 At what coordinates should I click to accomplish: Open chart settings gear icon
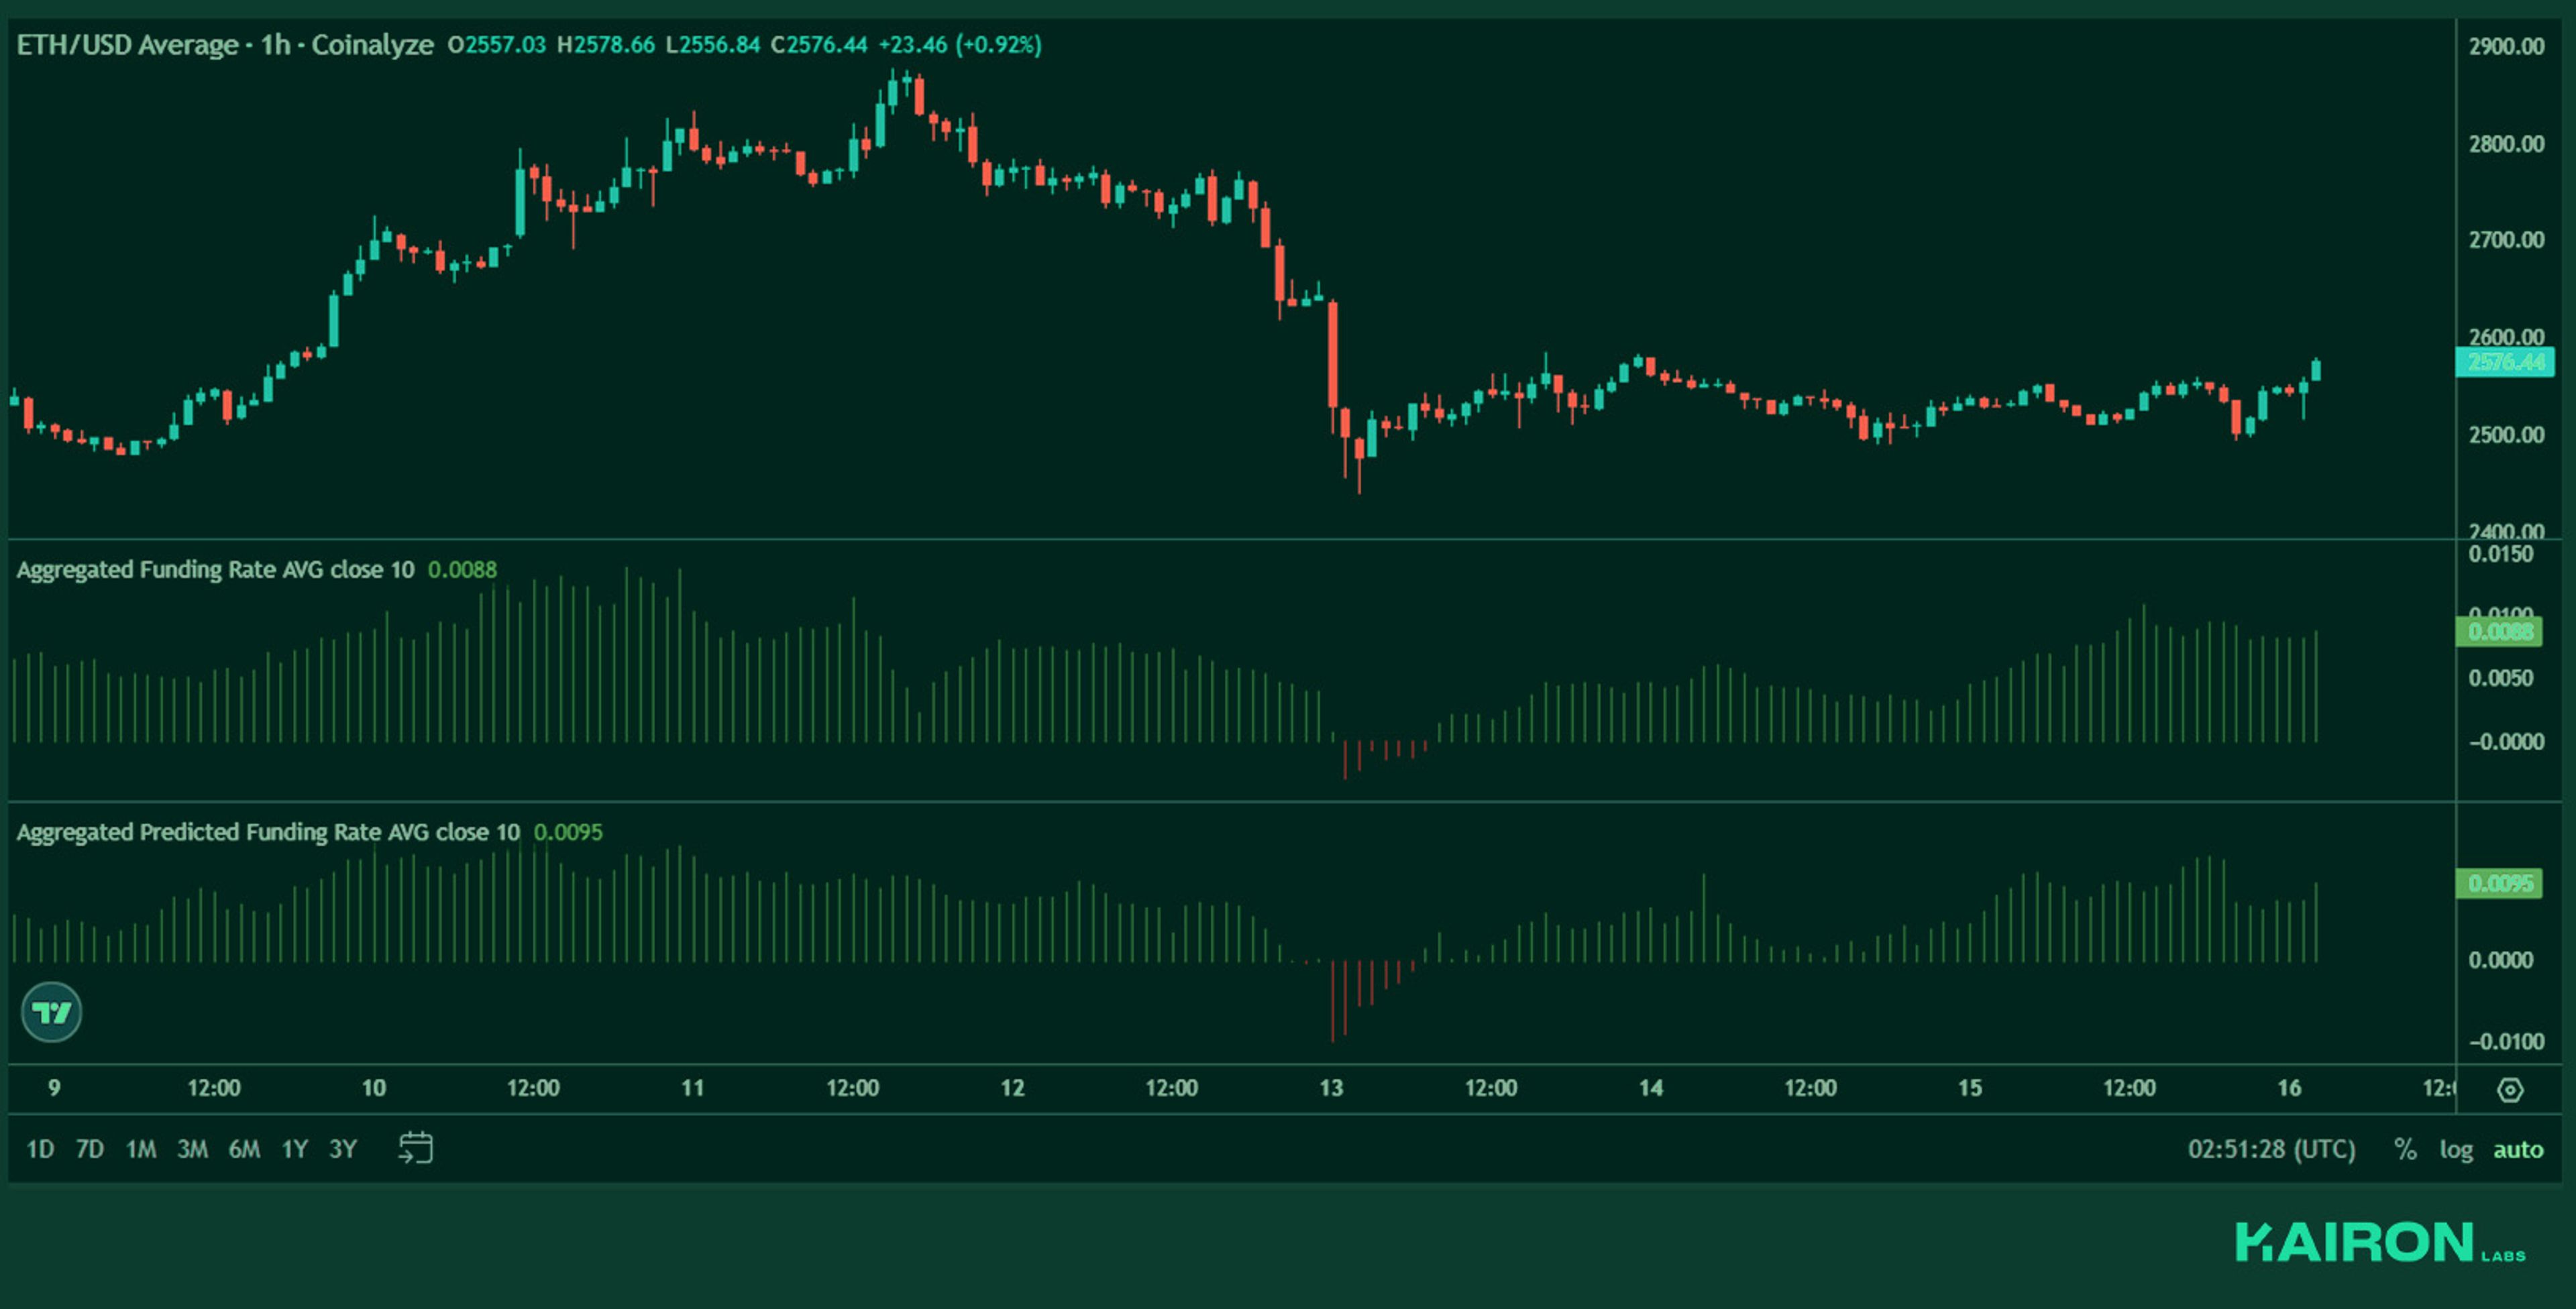point(2510,1089)
